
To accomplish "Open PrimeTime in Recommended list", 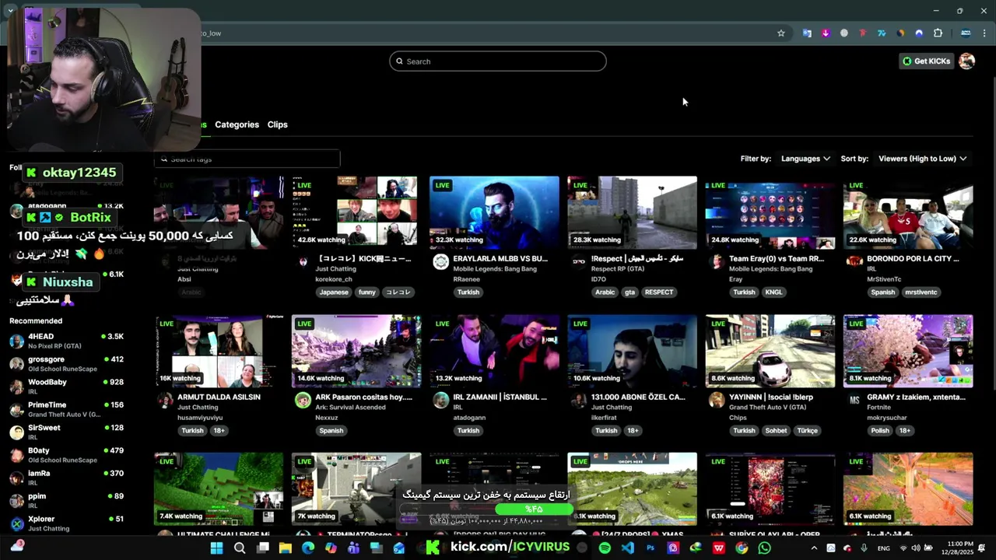I will 66,409.
